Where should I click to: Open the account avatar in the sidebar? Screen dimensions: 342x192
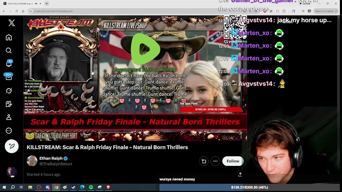pos(11,172)
